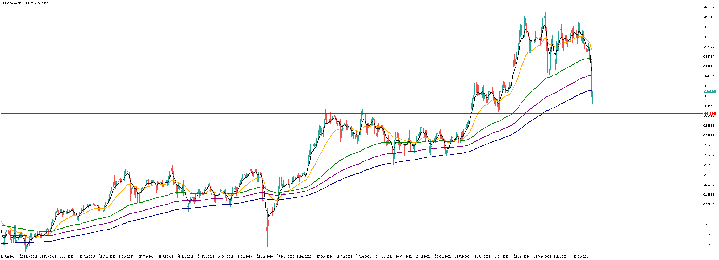This screenshot has width=719, height=260.
Task: Click the 1 Sep 2024 date label
Action: tap(561, 257)
